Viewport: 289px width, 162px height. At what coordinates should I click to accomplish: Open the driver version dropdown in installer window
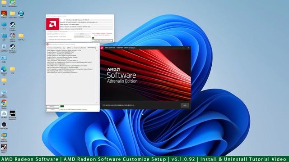pos(82,34)
